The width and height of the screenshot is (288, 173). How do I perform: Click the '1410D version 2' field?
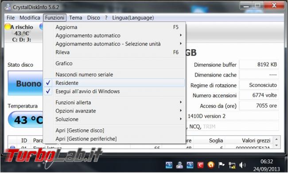point(233,116)
